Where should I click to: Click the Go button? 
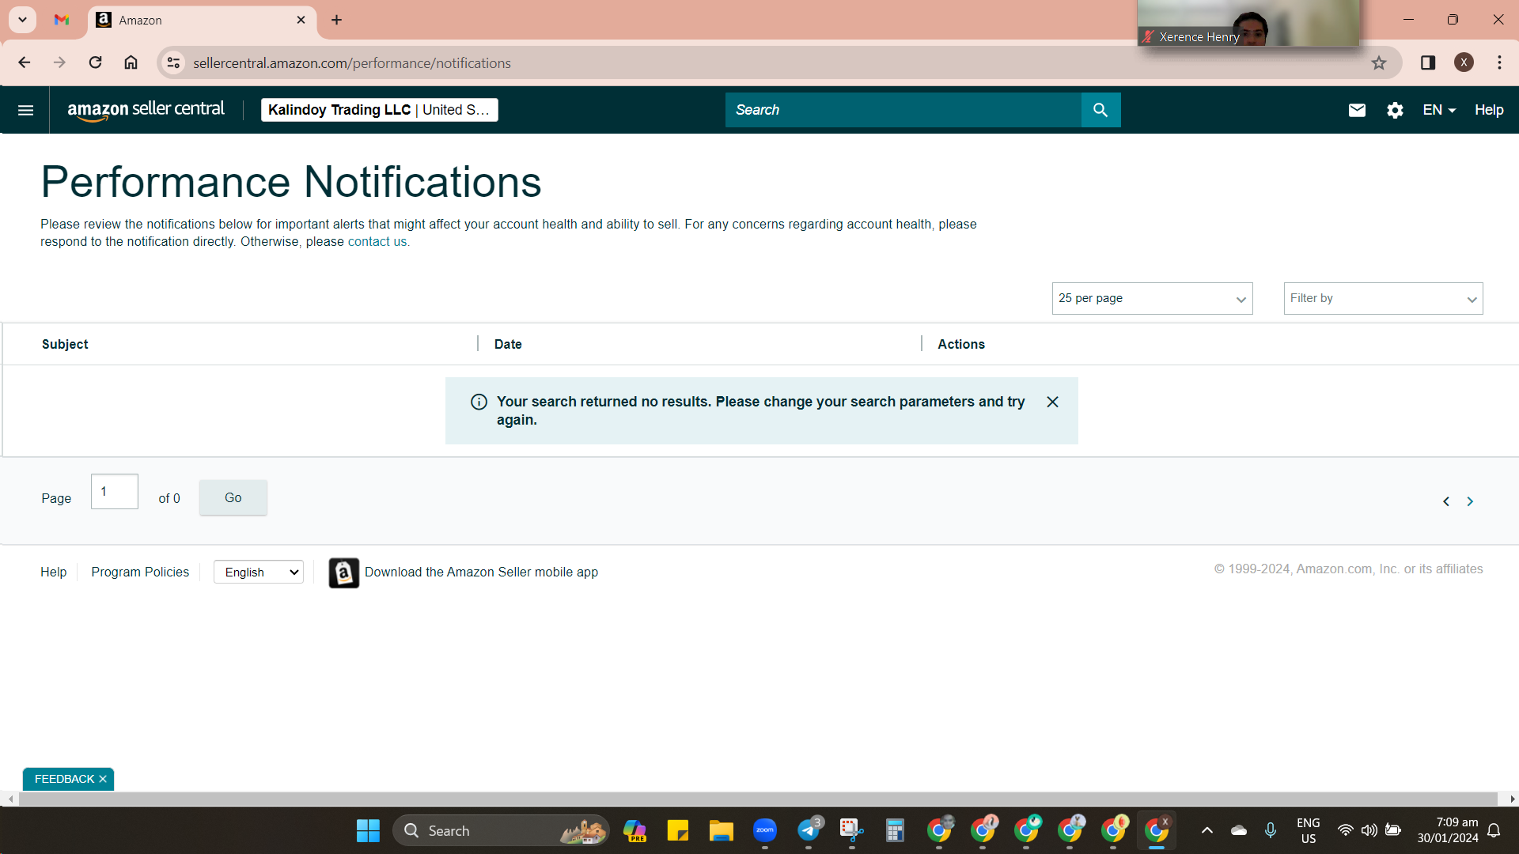pos(233,497)
